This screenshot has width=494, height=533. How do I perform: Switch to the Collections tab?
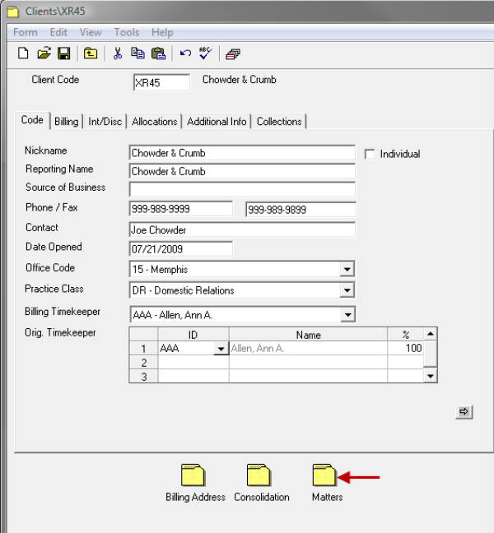279,122
